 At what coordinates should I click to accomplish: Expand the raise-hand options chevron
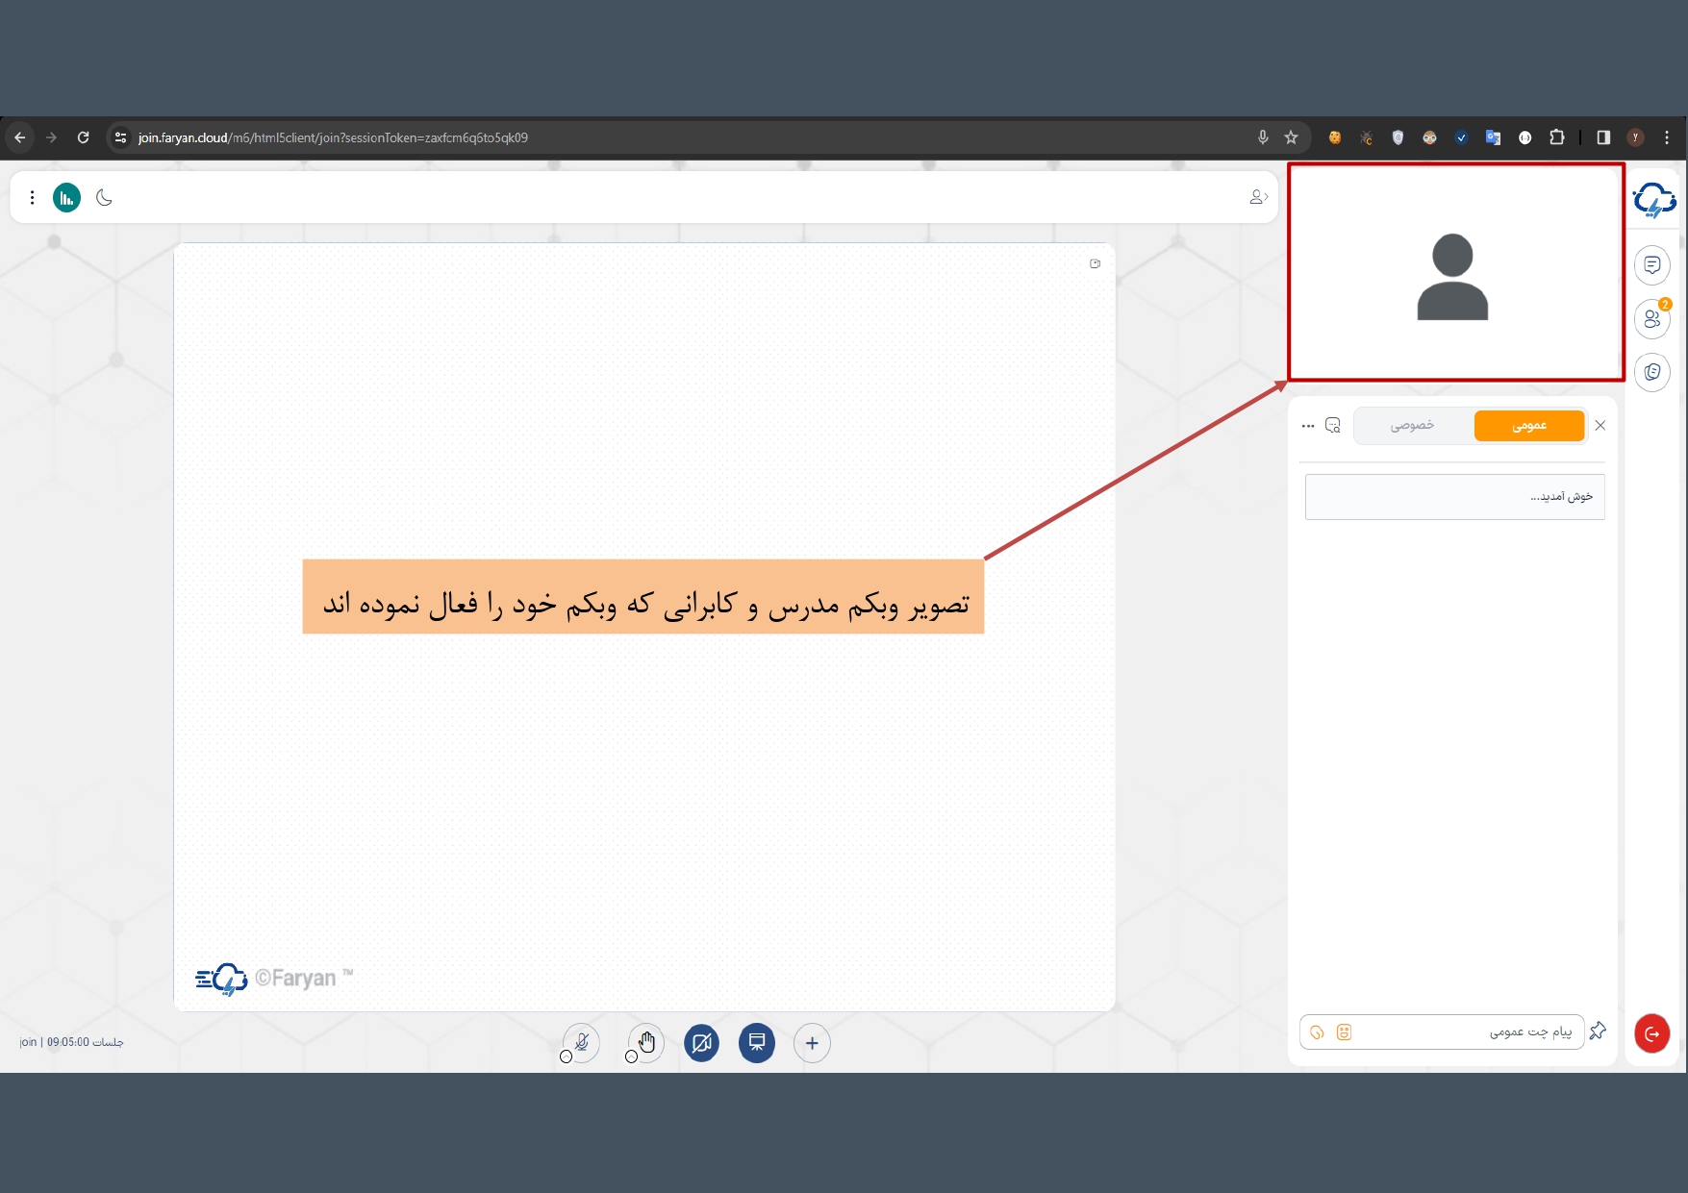click(x=631, y=1056)
